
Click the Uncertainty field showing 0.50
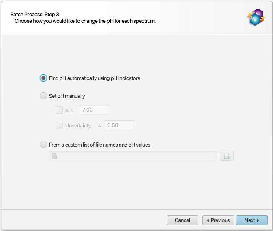119,125
